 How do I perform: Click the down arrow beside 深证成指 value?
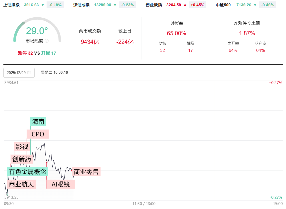(x=115, y=5)
